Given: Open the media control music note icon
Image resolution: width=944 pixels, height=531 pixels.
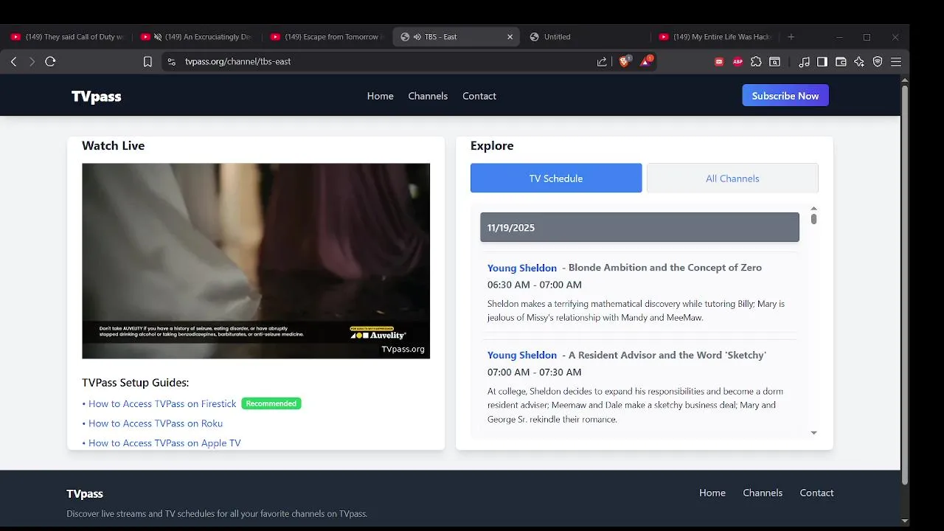Looking at the screenshot, I should 804,62.
